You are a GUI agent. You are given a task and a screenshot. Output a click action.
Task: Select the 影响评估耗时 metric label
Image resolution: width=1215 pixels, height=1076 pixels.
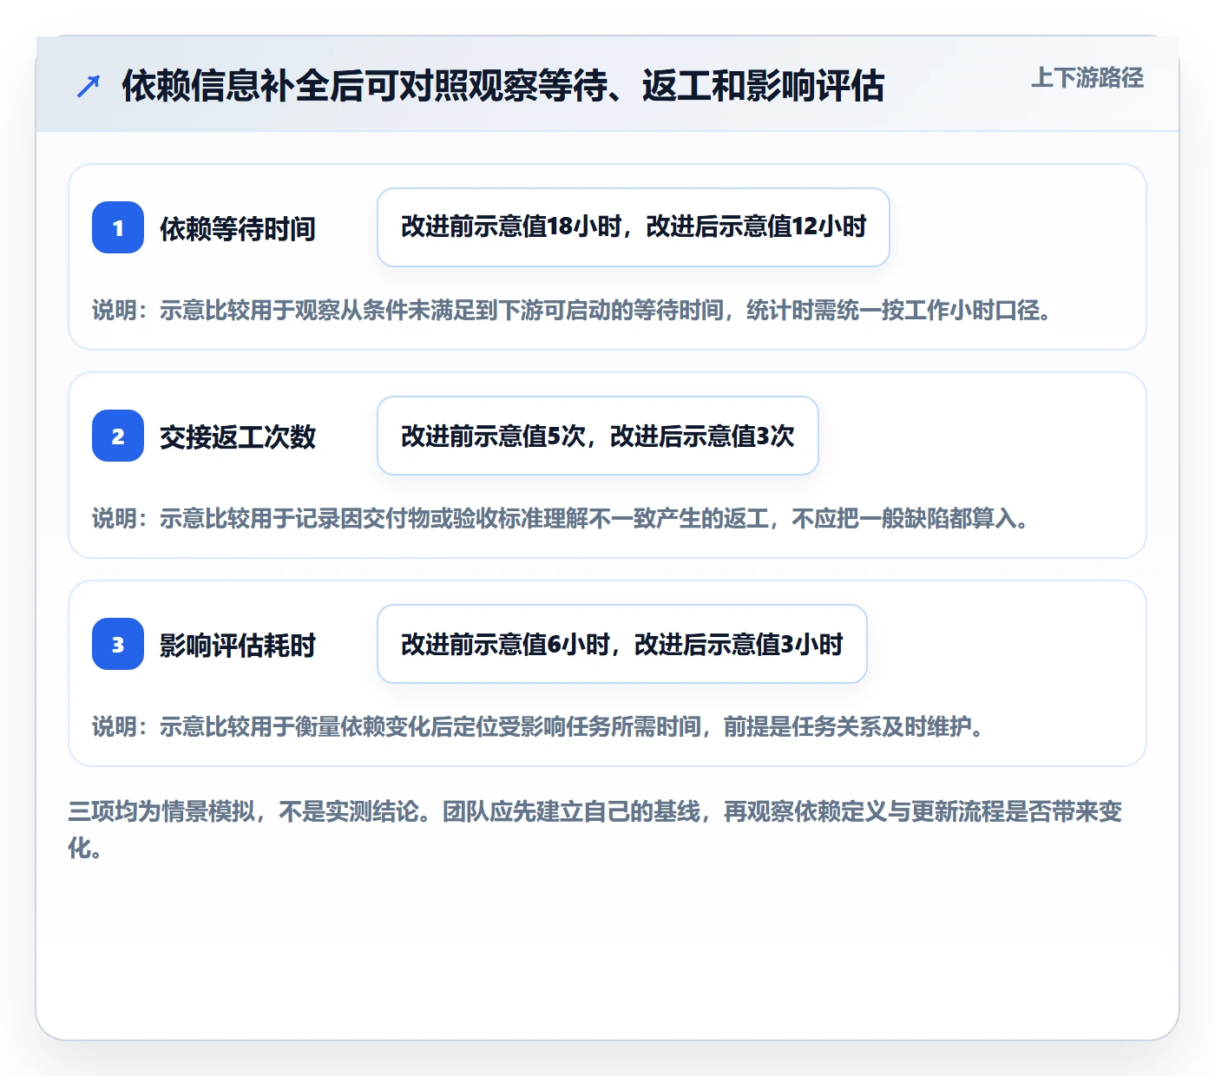238,645
